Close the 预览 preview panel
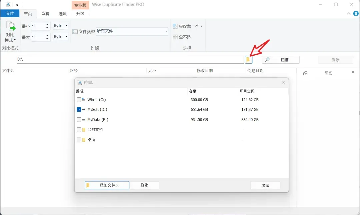The width and height of the screenshot is (360, 215). [x=353, y=72]
